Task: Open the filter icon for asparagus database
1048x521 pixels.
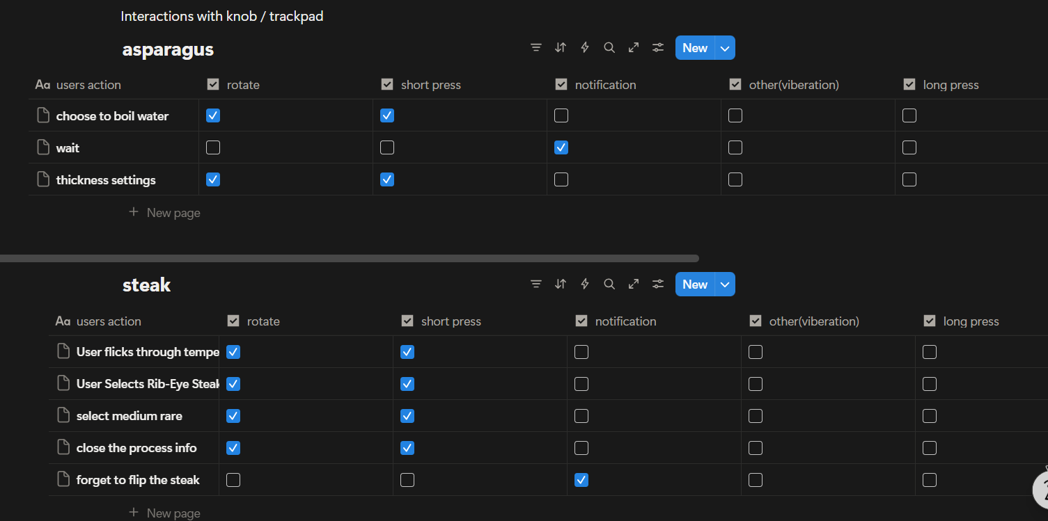Action: [535, 48]
